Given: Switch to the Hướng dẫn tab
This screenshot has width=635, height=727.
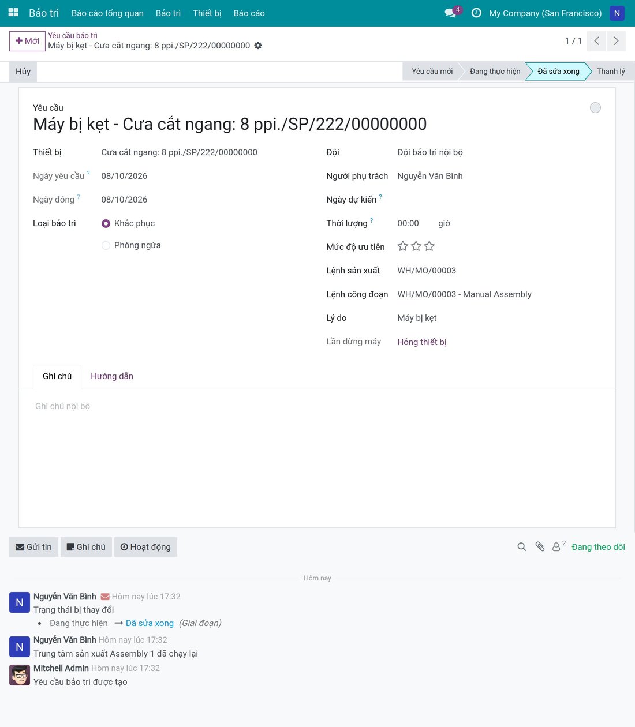Looking at the screenshot, I should coord(112,376).
